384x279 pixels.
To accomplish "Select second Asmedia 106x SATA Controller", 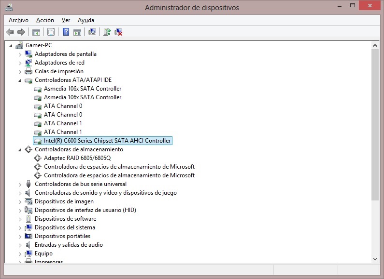I will pos(83,97).
